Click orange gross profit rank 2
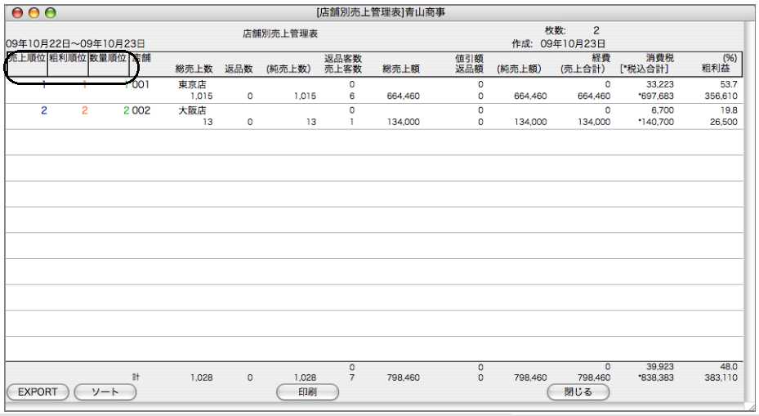The height and width of the screenshot is (416, 759). point(85,110)
